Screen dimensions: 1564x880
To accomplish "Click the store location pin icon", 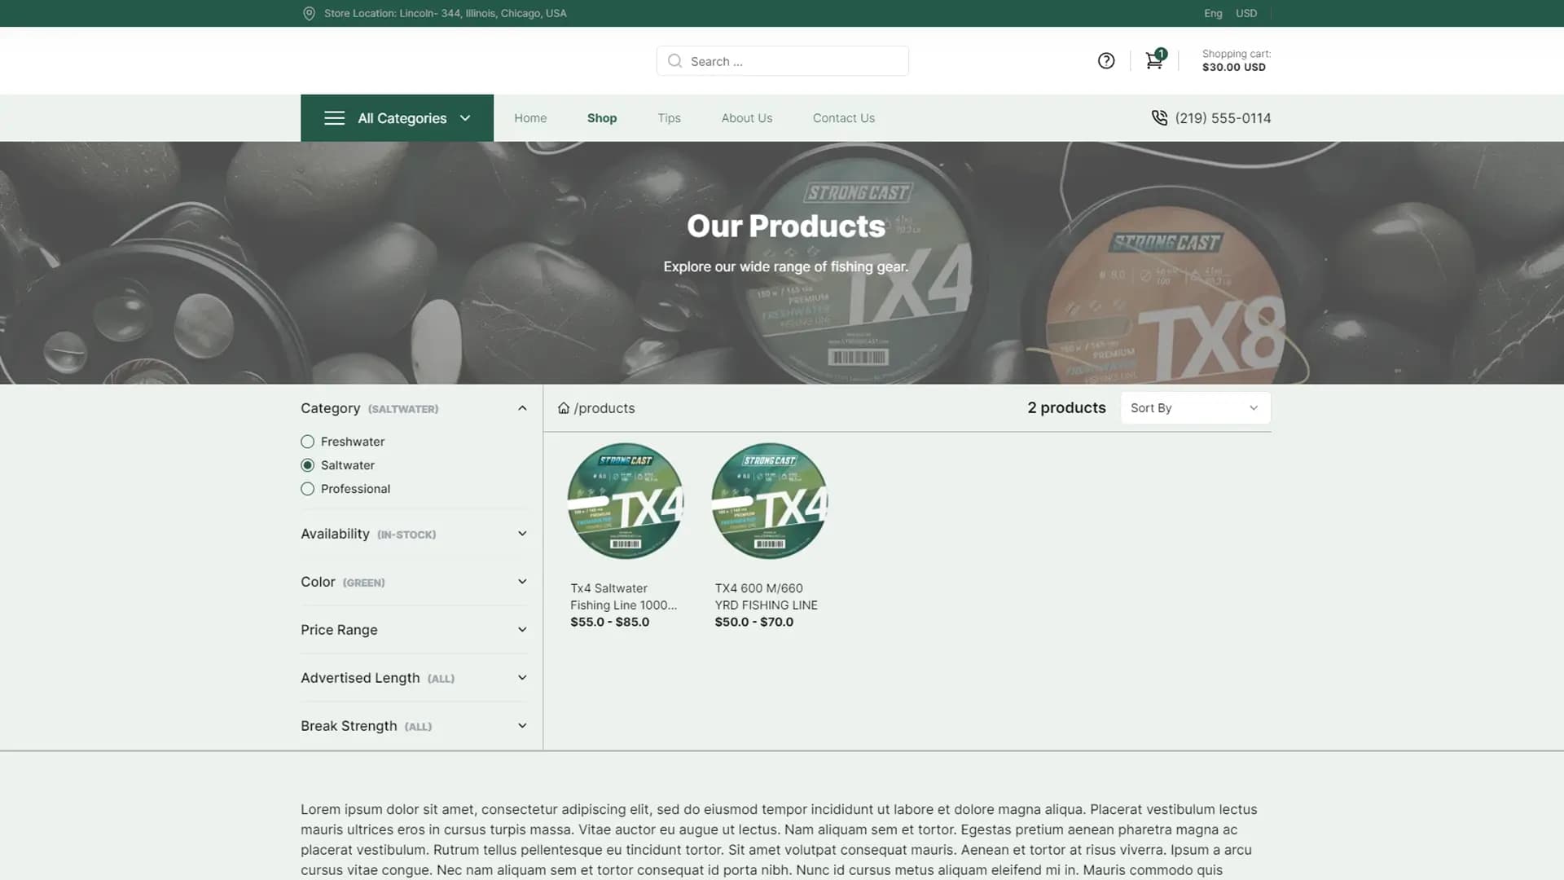I will (308, 13).
